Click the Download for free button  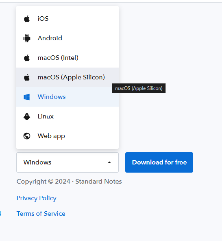159,162
